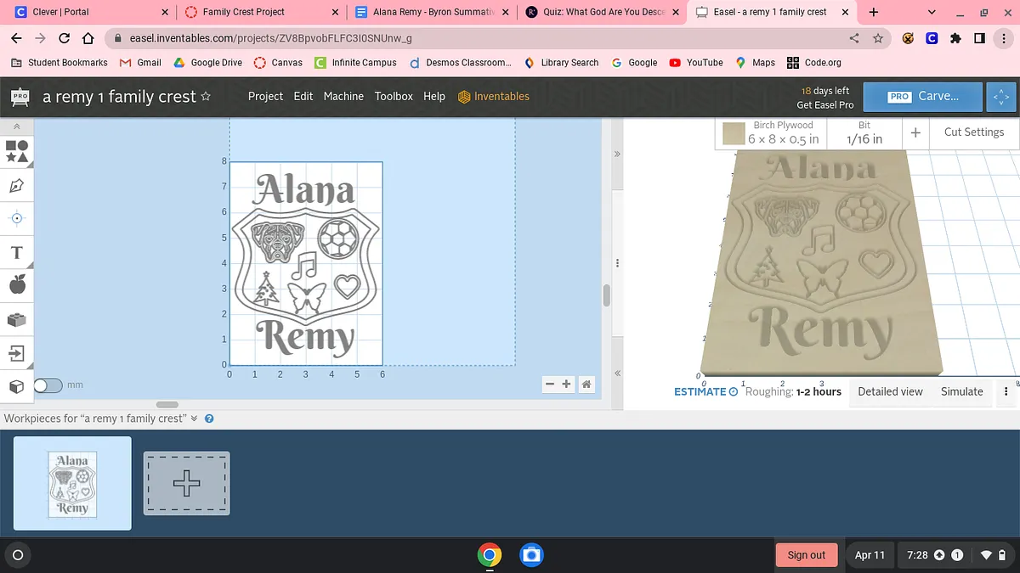Open the Canvas bookmark

(278, 63)
